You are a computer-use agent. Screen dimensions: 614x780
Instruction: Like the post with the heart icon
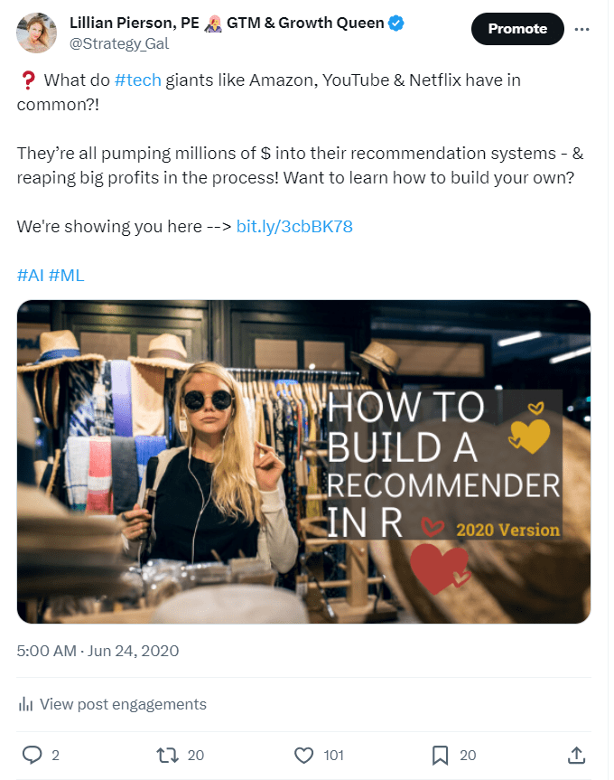pyautogui.click(x=304, y=755)
